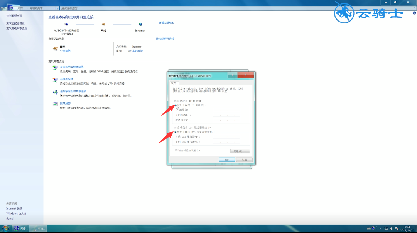Viewport: 417px width, 233px height.
Task: Click the preferred DNS server field
Action: (226, 137)
